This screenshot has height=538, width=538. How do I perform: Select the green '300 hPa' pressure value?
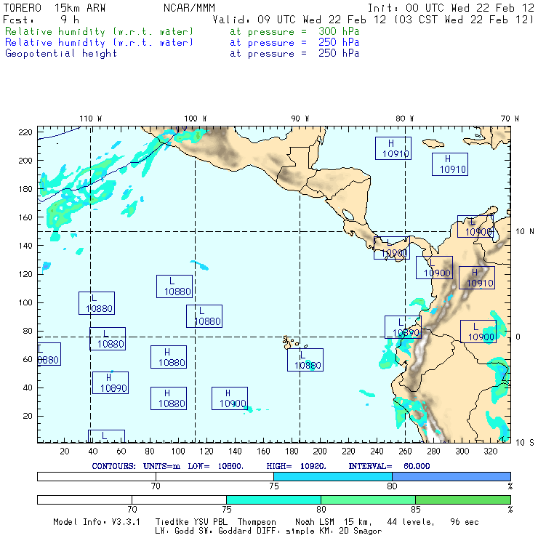pos(339,31)
